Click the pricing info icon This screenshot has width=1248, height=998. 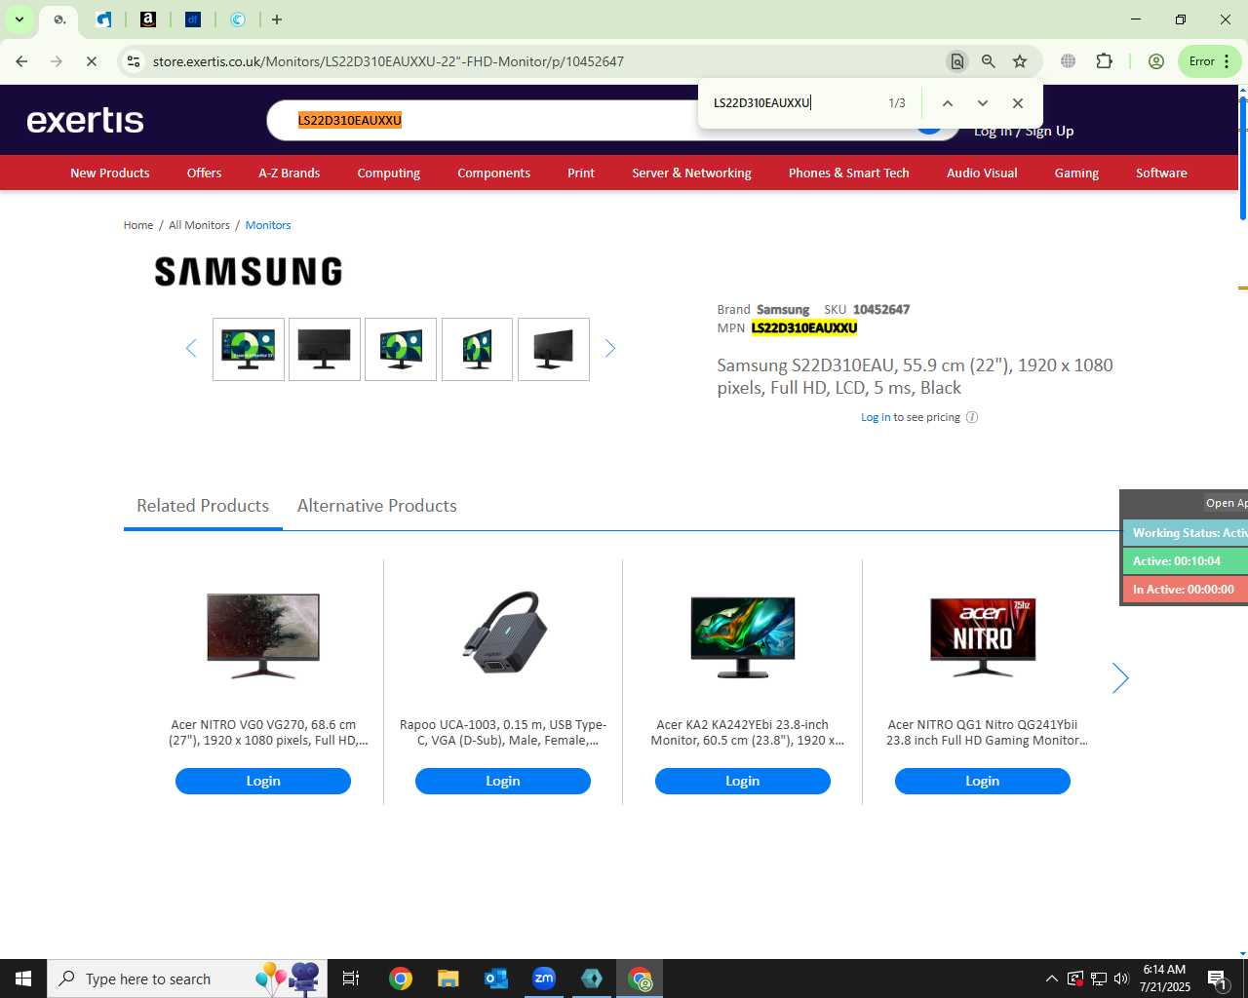972,417
